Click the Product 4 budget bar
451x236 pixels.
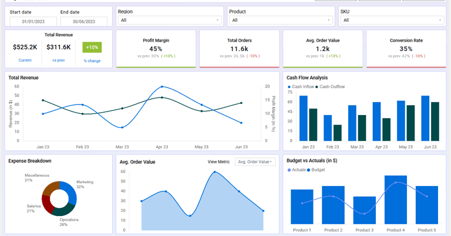pyautogui.click(x=395, y=200)
